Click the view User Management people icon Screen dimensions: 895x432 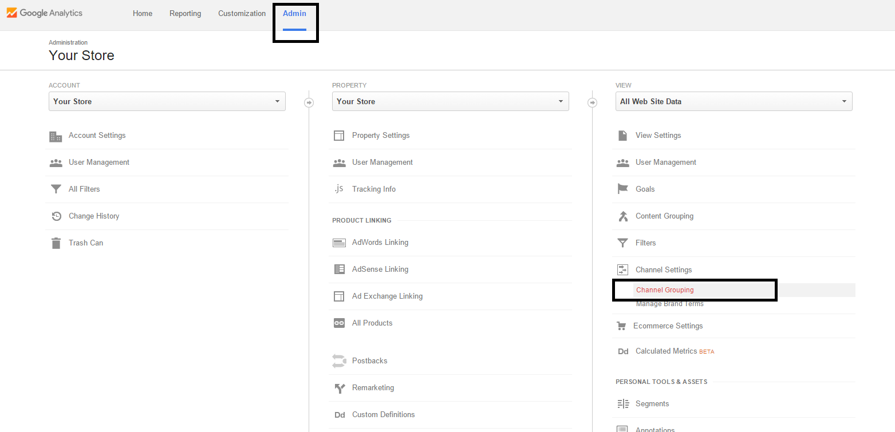click(x=622, y=163)
